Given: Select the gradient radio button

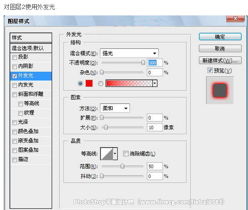Looking at the screenshot, I should (100, 83).
